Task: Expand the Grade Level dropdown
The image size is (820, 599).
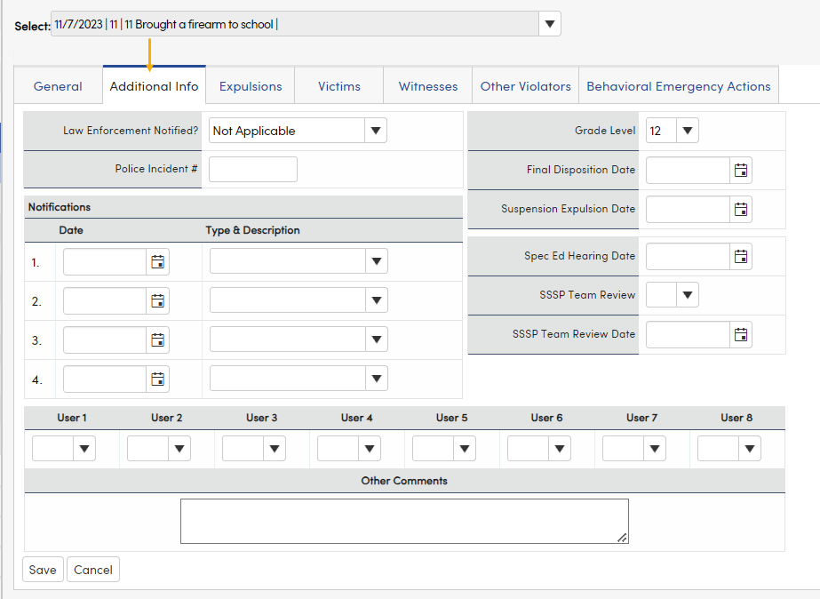Action: coord(688,130)
